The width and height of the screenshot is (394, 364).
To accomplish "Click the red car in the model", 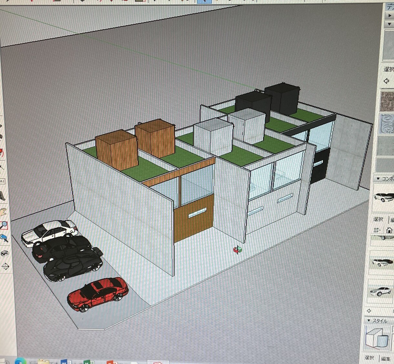I will [x=98, y=294].
